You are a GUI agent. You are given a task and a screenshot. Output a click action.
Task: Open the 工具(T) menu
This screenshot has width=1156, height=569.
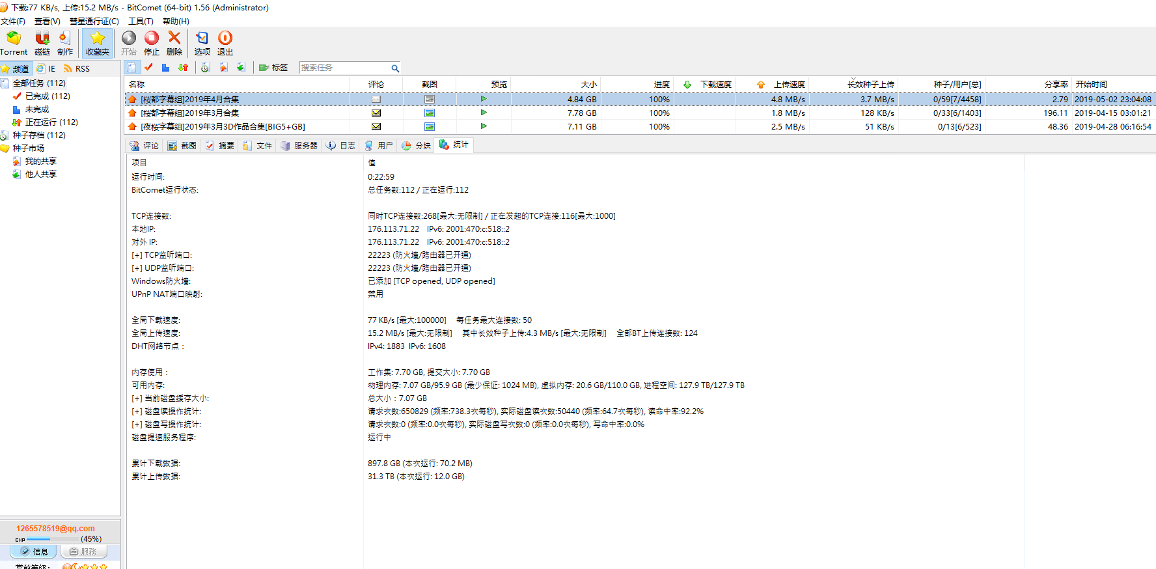(141, 21)
